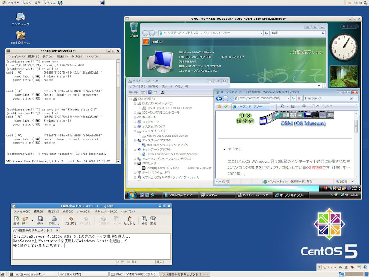The width and height of the screenshot is (369, 277).
Task: Refresh the page in Internet Explorer
Action: (x=293, y=98)
